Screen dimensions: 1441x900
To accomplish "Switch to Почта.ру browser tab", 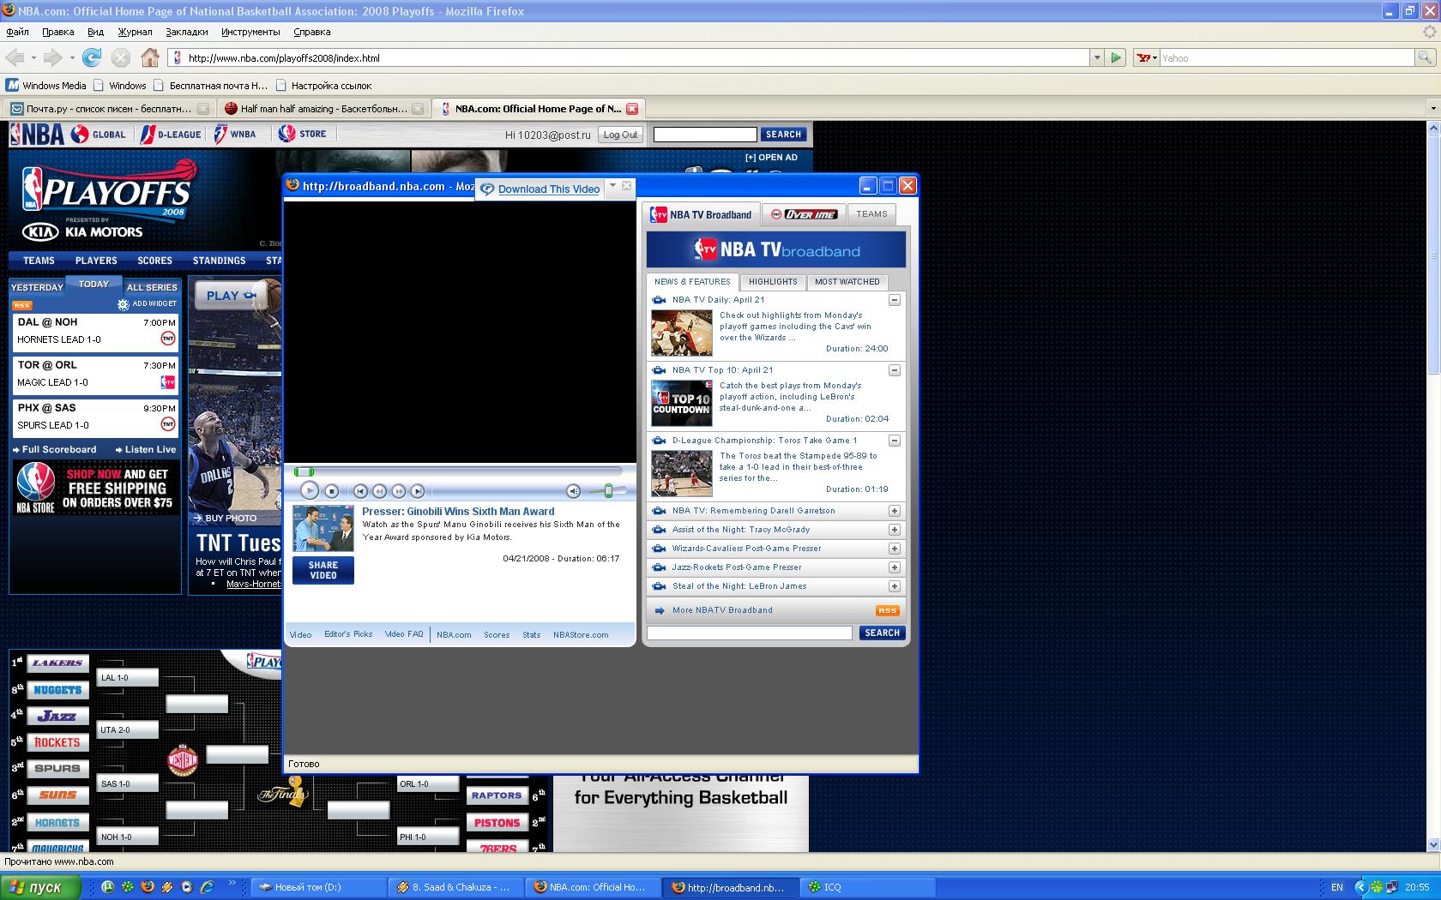I will pos(109,109).
